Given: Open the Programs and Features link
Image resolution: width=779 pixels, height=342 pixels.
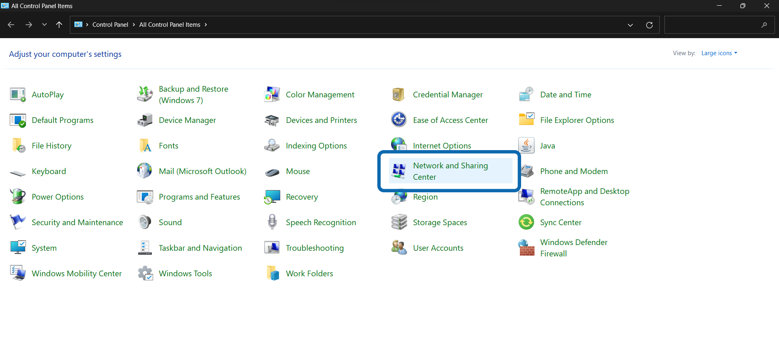Looking at the screenshot, I should pos(199,197).
